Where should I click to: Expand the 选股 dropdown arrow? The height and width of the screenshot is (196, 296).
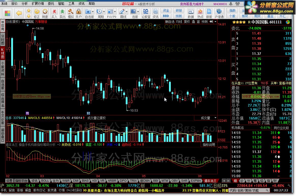[138, 12]
